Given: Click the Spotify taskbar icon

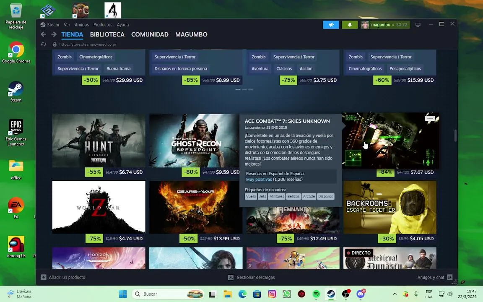Looking at the screenshot, I should click(316, 294).
